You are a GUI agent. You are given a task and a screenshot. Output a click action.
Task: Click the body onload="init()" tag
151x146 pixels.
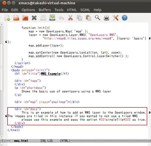pos(30,70)
